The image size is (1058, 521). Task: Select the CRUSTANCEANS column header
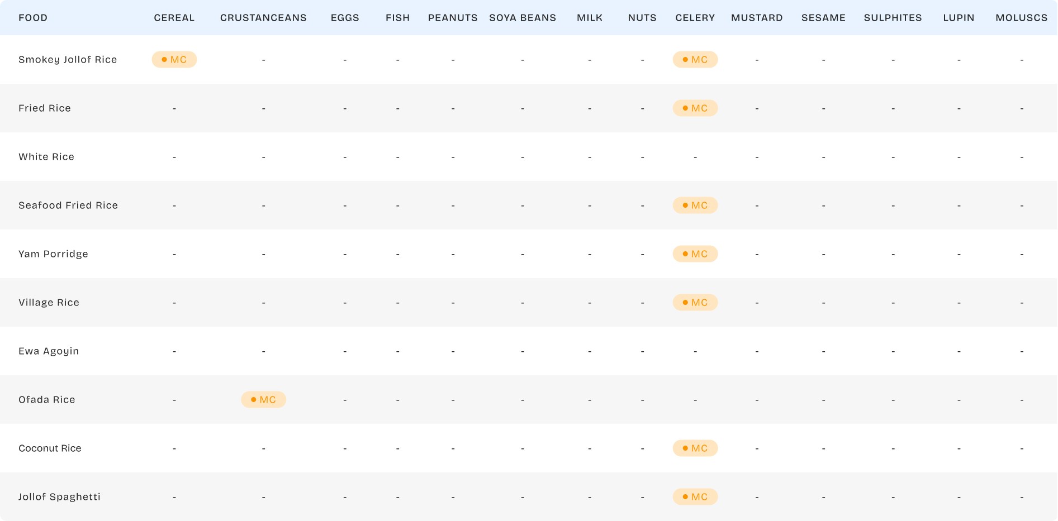click(x=263, y=18)
